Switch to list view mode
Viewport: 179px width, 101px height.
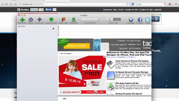(117, 19)
